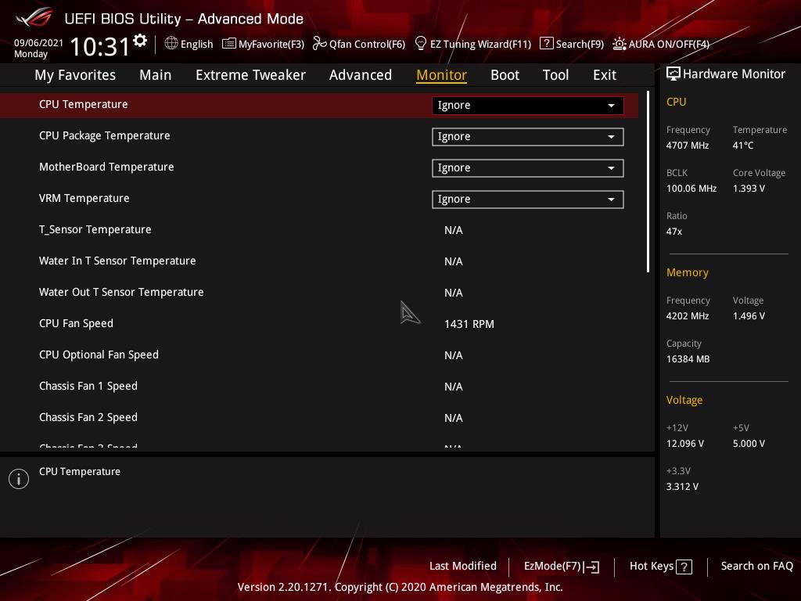Click the info icon in help panel
This screenshot has width=801, height=601.
pos(19,479)
